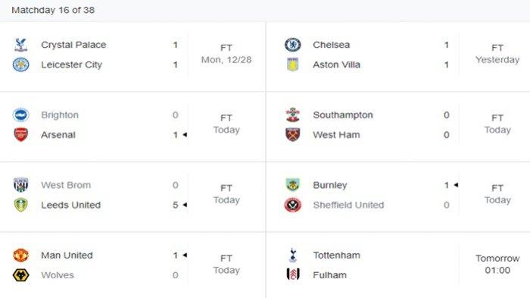The height and width of the screenshot is (298, 530).
Task: Click the Mon, 12/28 match date
Action: coord(226,60)
